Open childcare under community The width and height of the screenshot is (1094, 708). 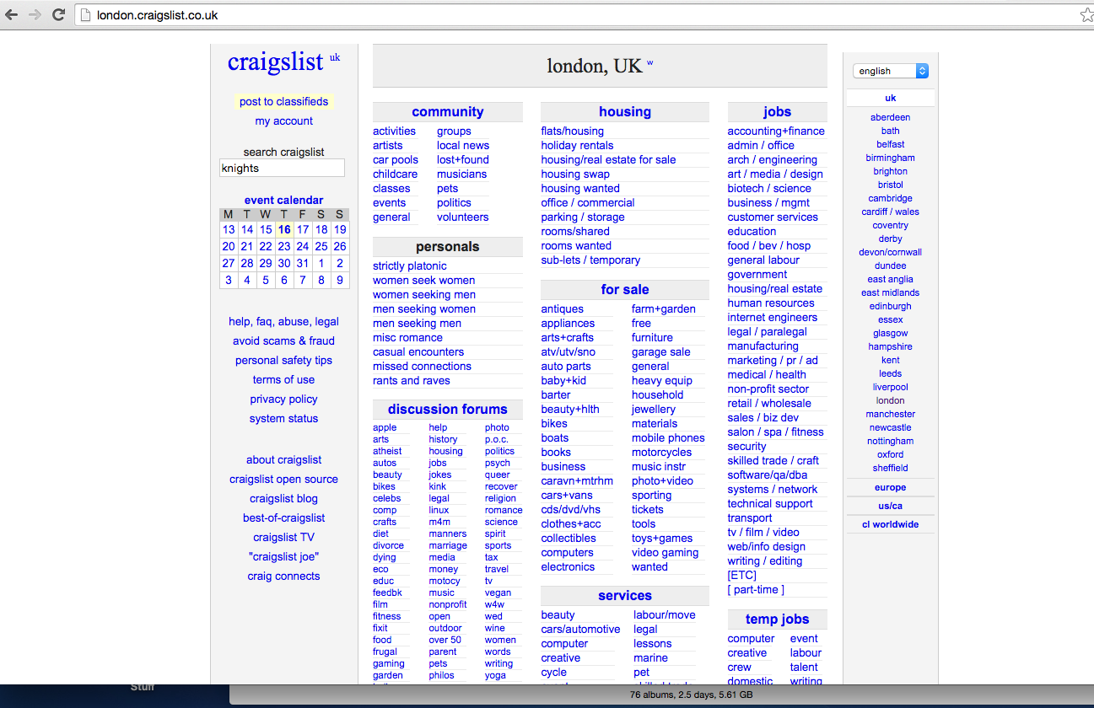click(x=395, y=174)
